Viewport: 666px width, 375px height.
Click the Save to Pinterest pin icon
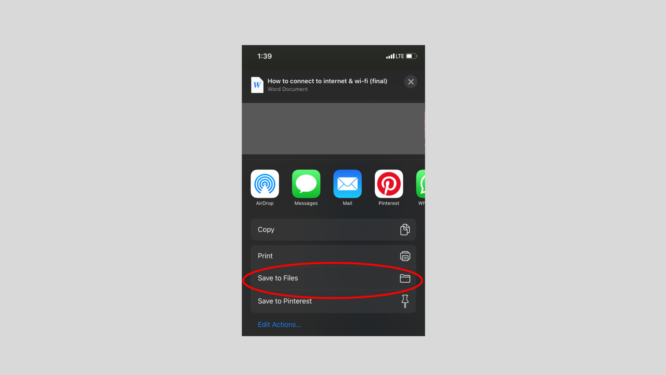(405, 301)
